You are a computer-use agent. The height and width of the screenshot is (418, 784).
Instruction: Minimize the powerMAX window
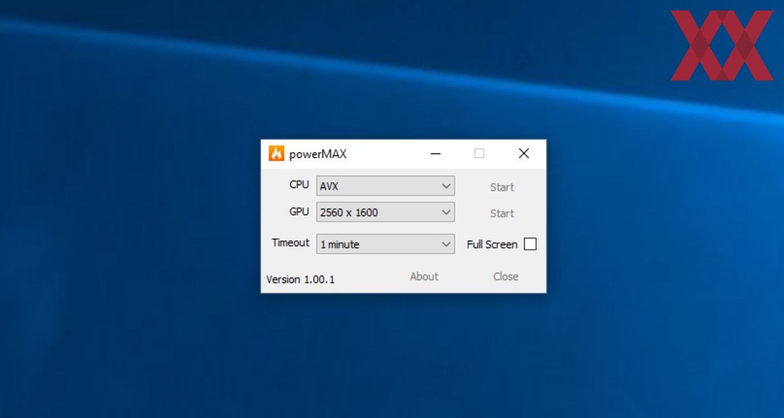[436, 153]
